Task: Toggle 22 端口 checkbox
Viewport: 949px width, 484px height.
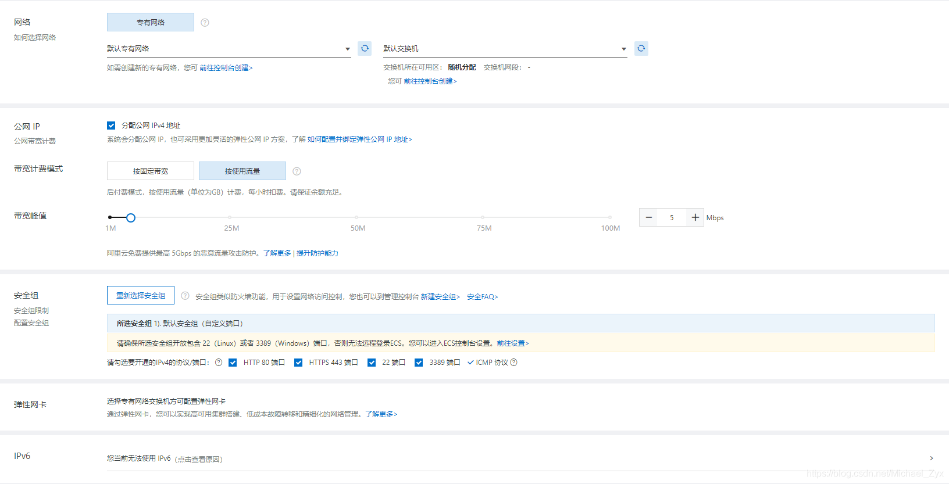Action: (x=372, y=363)
